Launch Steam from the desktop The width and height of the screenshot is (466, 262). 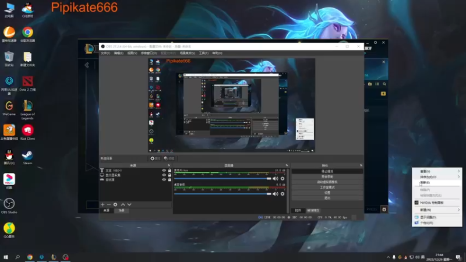pos(27,157)
